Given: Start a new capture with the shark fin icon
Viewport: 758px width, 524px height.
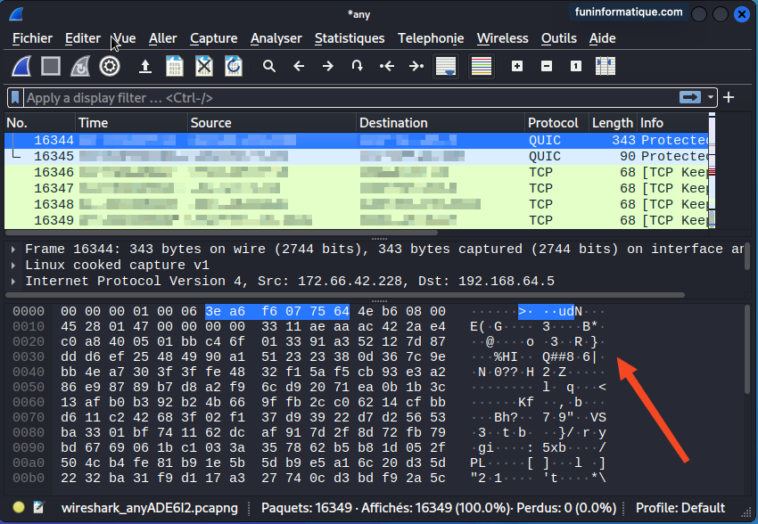Looking at the screenshot, I should point(21,66).
